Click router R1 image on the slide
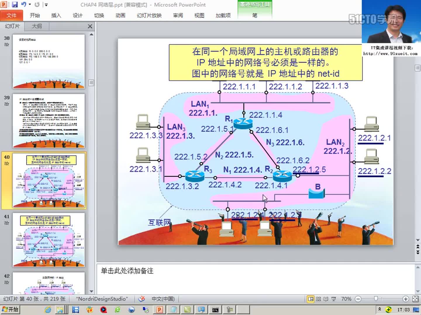 243,124
